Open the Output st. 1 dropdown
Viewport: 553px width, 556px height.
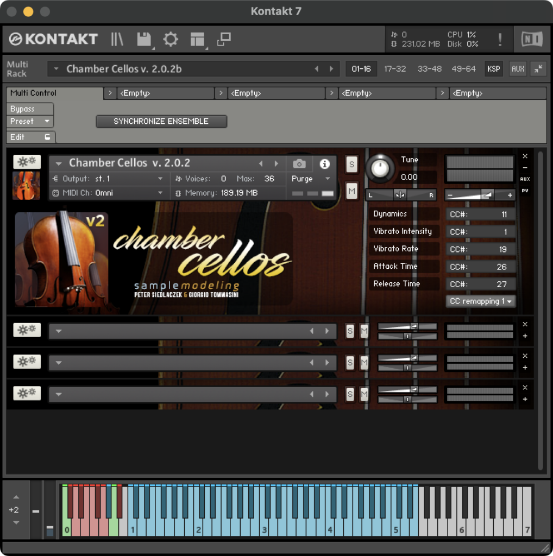(x=109, y=179)
